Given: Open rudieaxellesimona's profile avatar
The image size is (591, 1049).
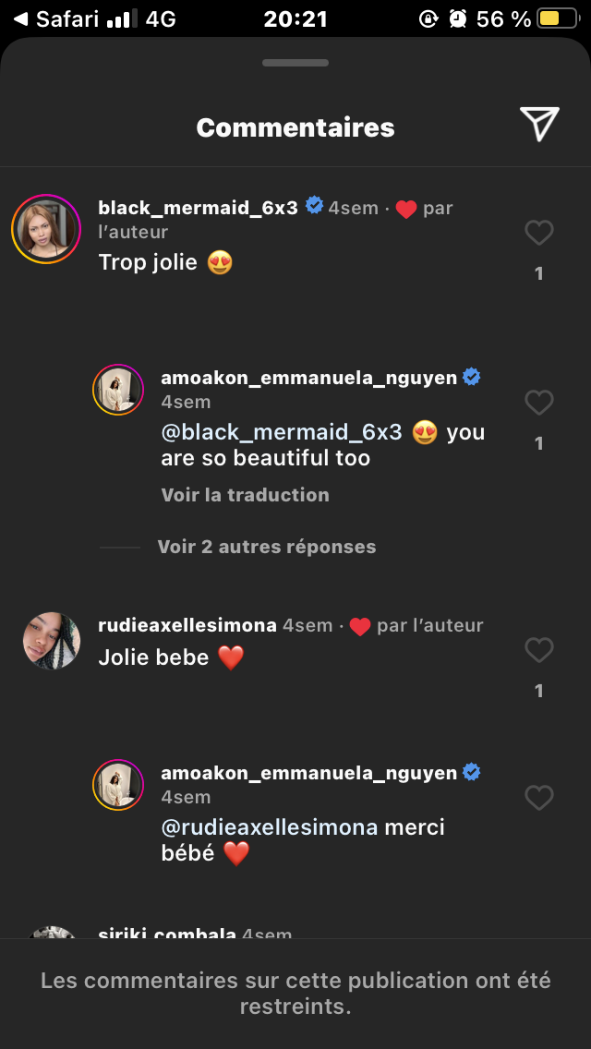Looking at the screenshot, I should (x=52, y=641).
